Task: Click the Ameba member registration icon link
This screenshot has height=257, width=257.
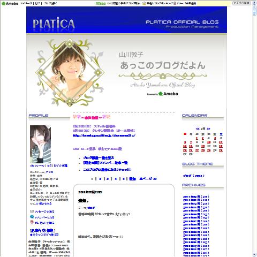Action: [175, 3]
